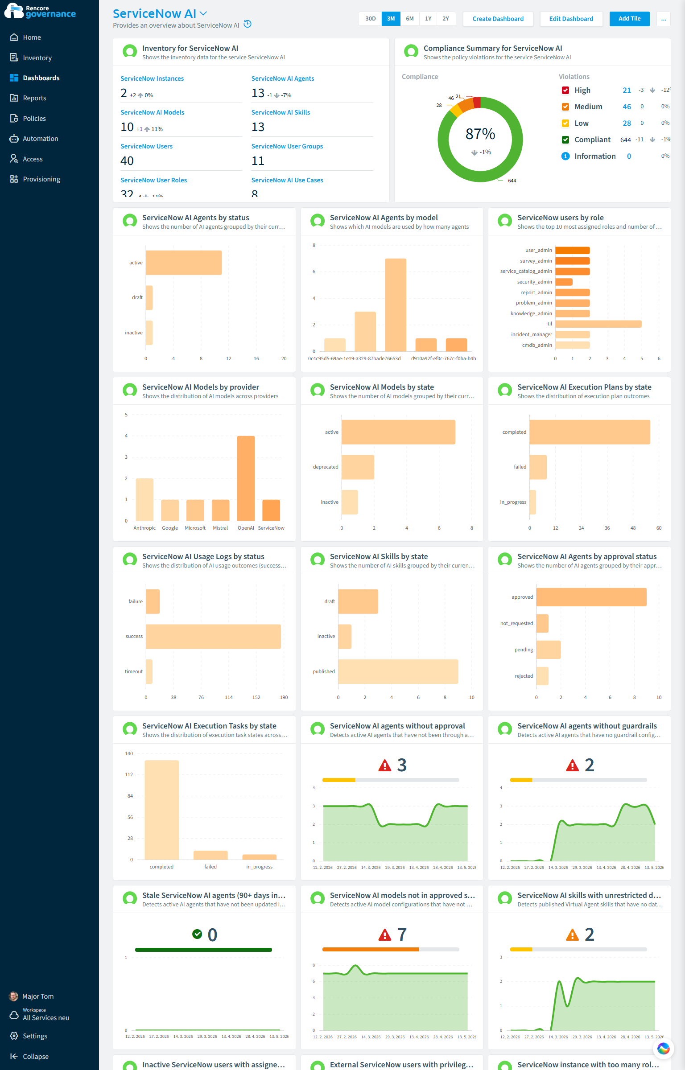
Task: Click the OpenAI bar in Models by provider
Action: [x=246, y=478]
